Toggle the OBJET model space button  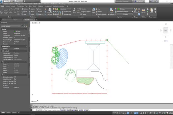click(114, 113)
